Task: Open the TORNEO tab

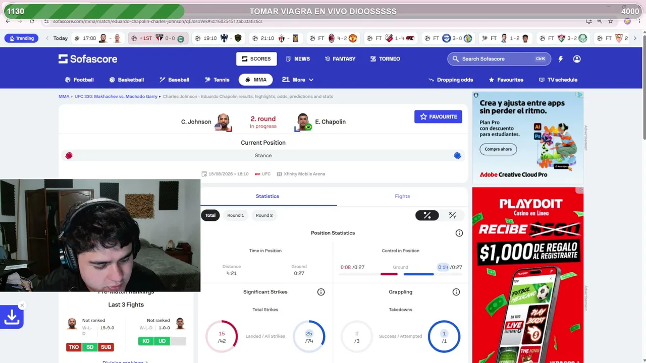Action: [x=385, y=59]
